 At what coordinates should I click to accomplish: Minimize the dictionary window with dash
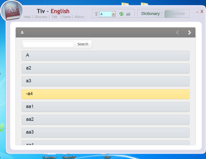(197, 12)
